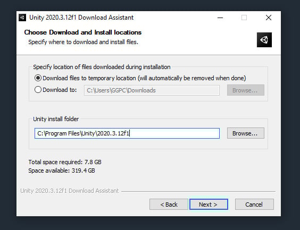The height and width of the screenshot is (230, 300).
Task: Minimize the Download Assistant window
Action: click(220, 18)
